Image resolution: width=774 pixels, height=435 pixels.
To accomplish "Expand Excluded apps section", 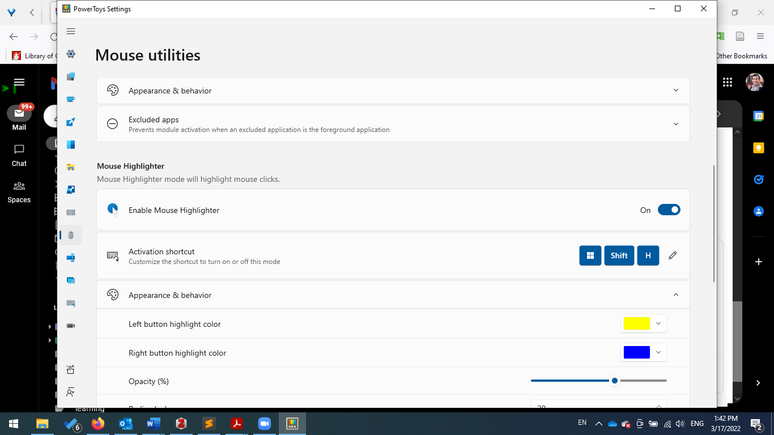I will [393, 124].
